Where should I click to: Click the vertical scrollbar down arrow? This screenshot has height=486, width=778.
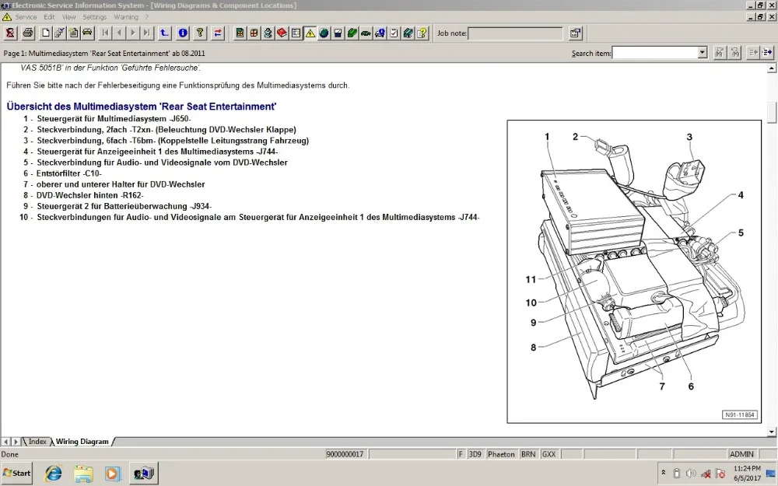click(x=772, y=432)
